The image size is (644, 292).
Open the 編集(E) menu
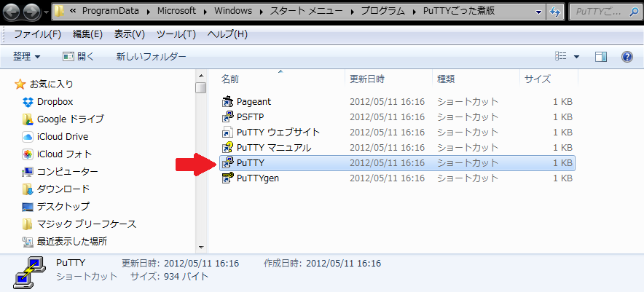pyautogui.click(x=87, y=34)
